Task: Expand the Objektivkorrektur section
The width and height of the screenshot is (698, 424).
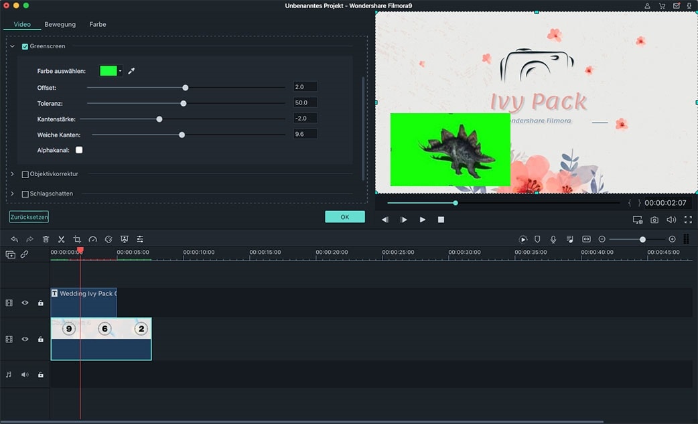Action: (x=13, y=174)
